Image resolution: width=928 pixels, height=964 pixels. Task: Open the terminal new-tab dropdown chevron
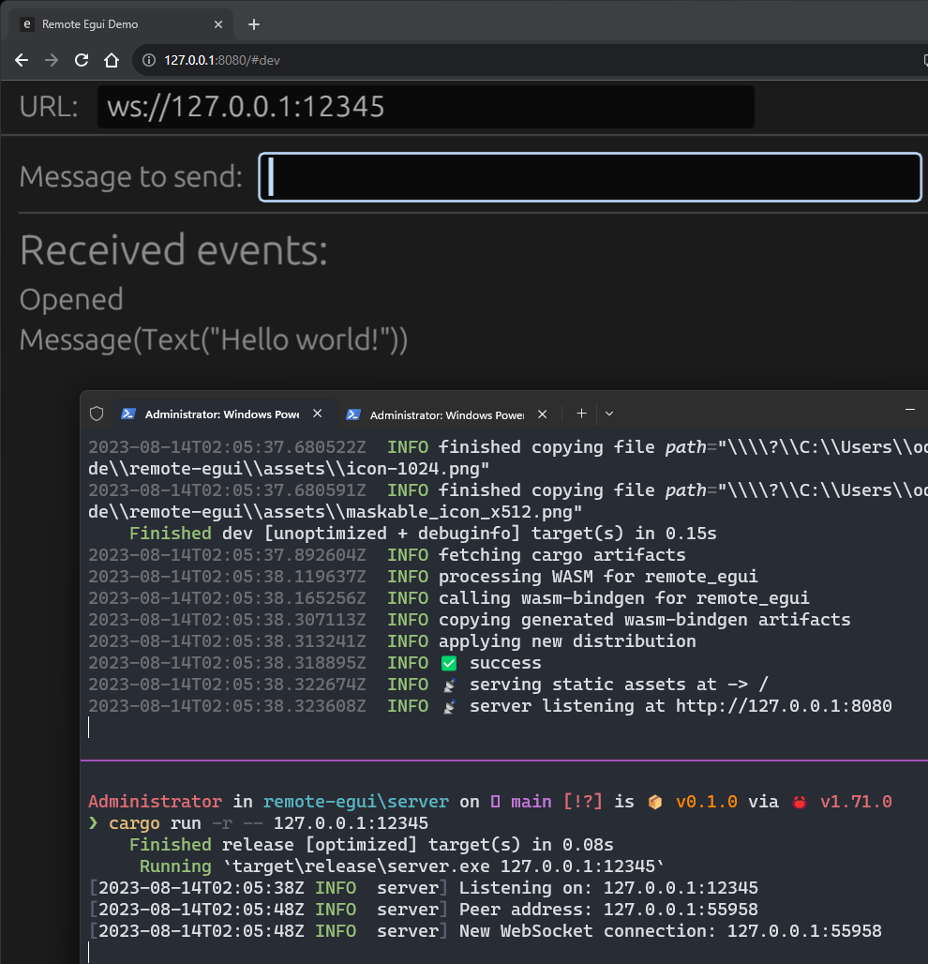click(x=609, y=413)
